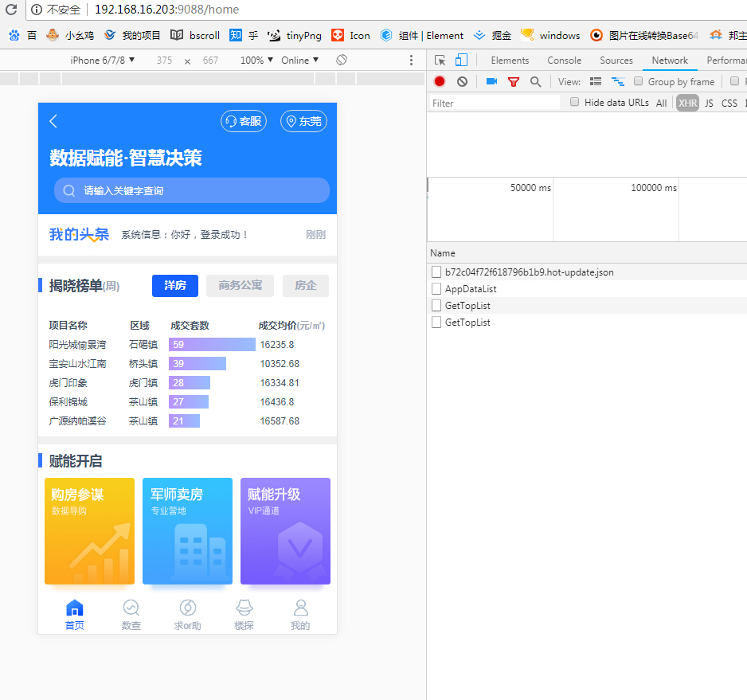Enable Hide data URLs checkbox
This screenshot has height=700, width=747.
(x=574, y=101)
